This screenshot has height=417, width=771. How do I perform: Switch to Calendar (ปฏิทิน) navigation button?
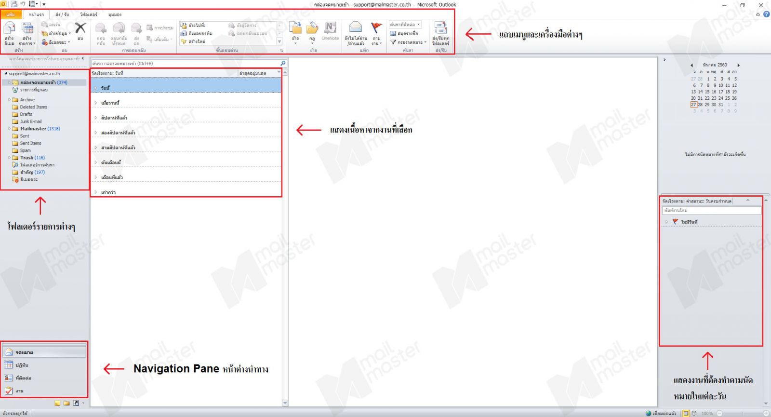(x=44, y=365)
